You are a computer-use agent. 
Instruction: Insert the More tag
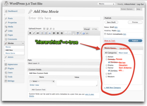tap(73, 33)
